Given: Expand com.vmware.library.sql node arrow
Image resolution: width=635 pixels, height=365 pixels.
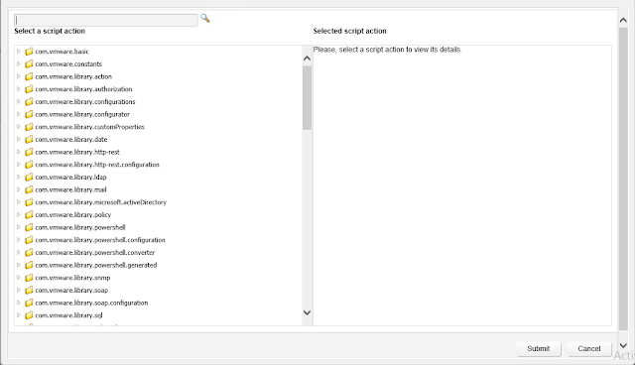Looking at the screenshot, I should click(x=18, y=314).
